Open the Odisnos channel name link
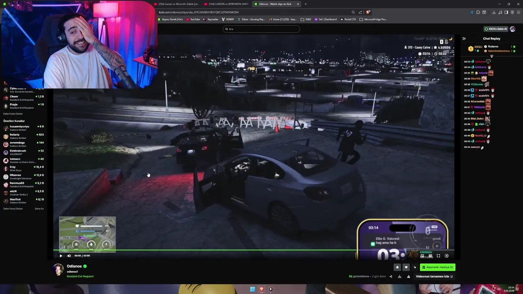 point(74,266)
